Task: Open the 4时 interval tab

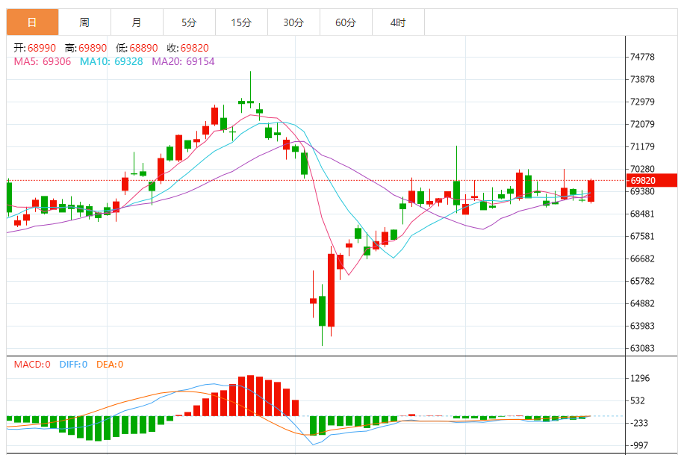Action: coord(398,22)
